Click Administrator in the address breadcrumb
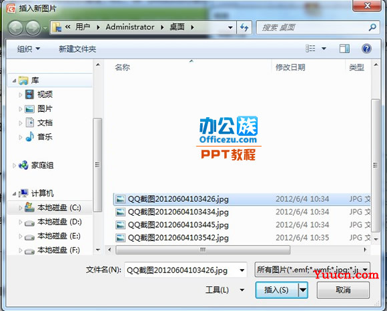The height and width of the screenshot is (311, 387). (x=130, y=27)
